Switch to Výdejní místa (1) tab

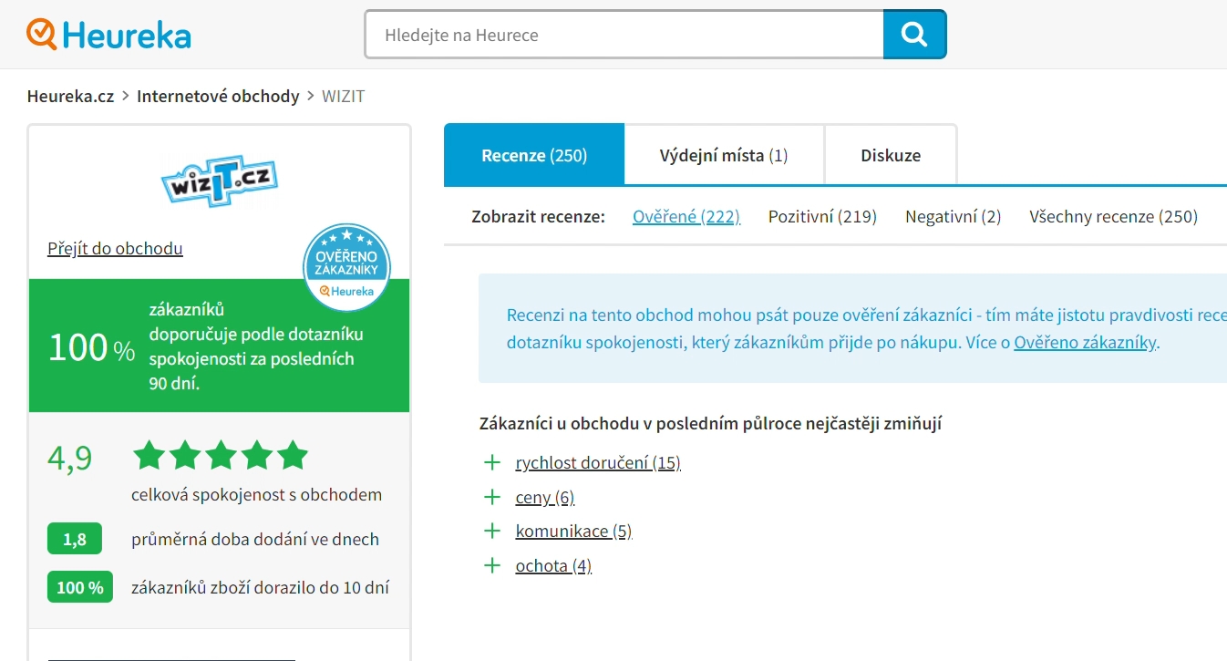[724, 155]
